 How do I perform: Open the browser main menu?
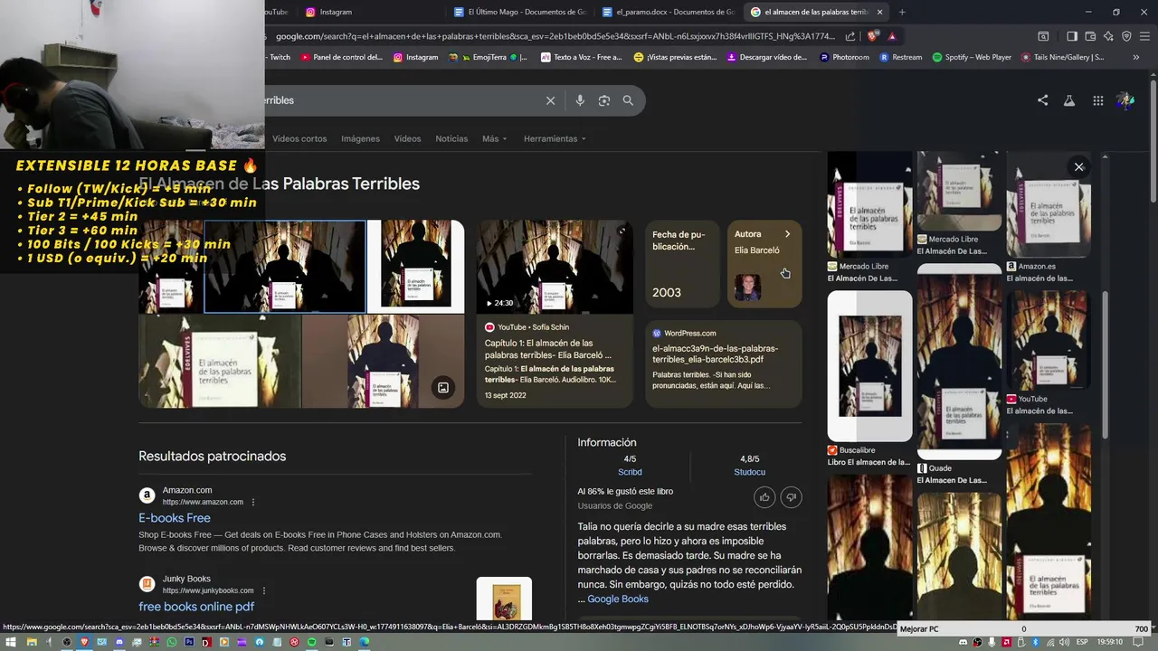tap(1144, 36)
